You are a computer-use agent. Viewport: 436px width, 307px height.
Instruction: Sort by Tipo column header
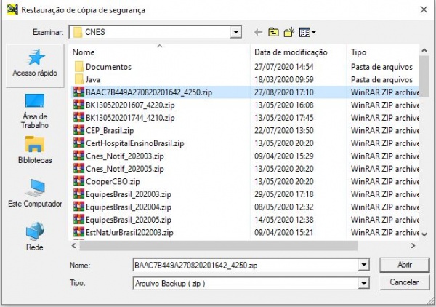point(358,52)
